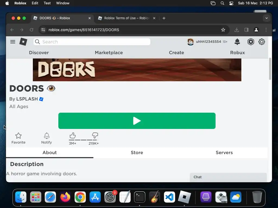The width and height of the screenshot is (278, 208).
Task: Open the notifications bell in Roblox header
Action: click(237, 42)
